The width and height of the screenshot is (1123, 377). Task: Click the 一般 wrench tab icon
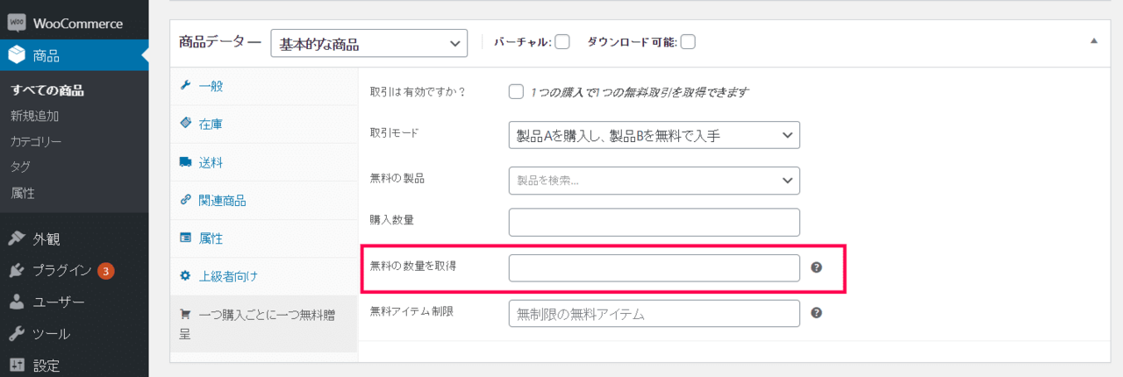pyautogui.click(x=185, y=86)
